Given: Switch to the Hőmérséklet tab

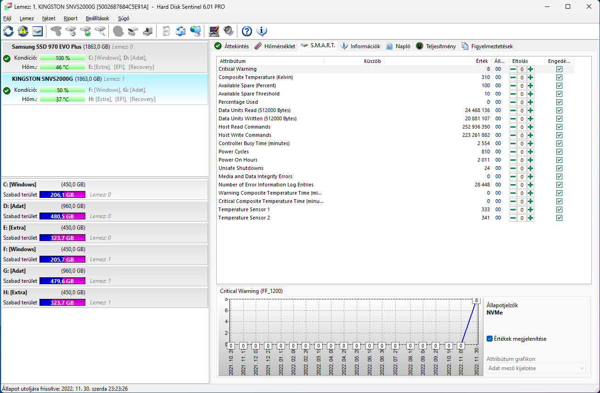Looking at the screenshot, I should click(275, 46).
